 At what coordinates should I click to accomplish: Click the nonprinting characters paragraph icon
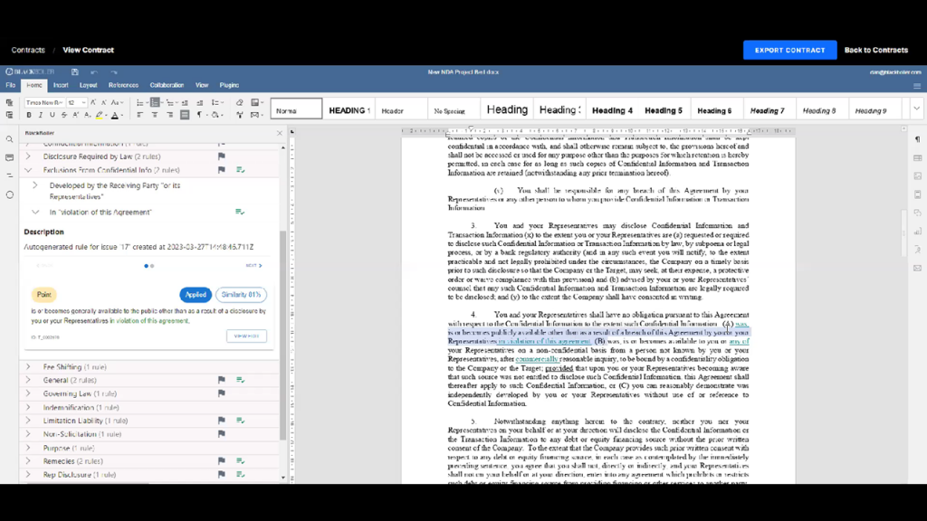[199, 115]
